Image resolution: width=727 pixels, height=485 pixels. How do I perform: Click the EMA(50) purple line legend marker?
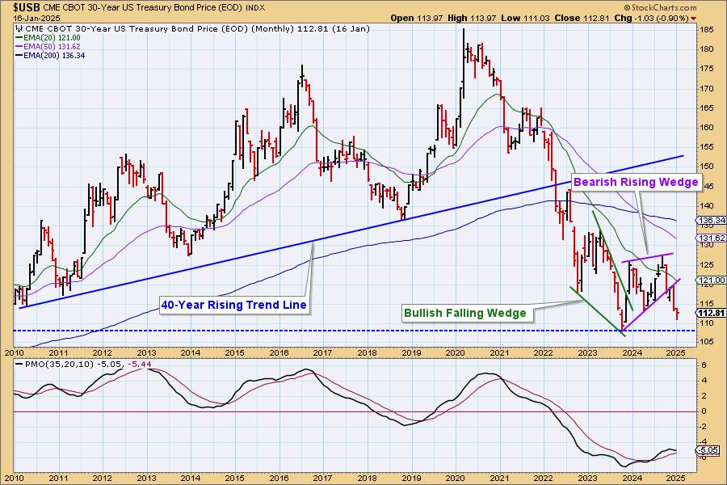18,46
